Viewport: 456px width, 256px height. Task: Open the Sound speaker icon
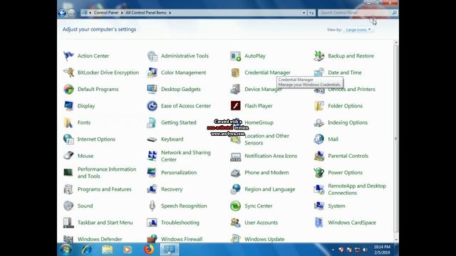(68, 206)
